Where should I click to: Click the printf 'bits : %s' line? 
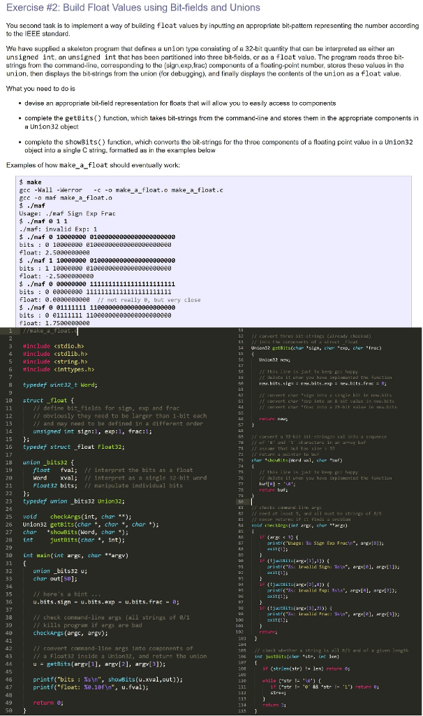[x=108, y=680]
